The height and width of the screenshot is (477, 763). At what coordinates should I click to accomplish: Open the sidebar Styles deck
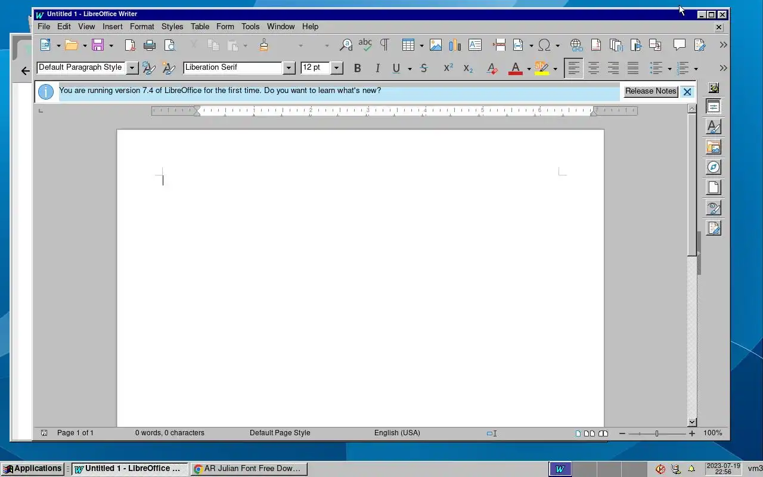click(x=714, y=127)
